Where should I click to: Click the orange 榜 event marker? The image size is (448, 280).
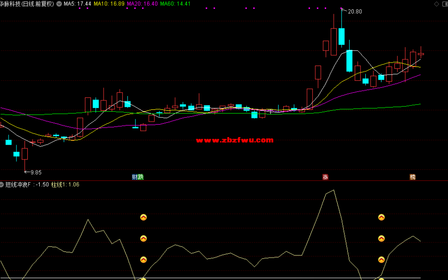click(x=413, y=177)
